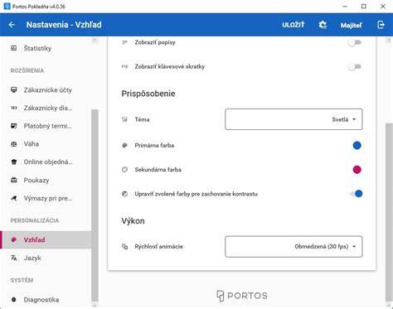Click the PORTOS footer logo
The image size is (393, 309).
242,296
